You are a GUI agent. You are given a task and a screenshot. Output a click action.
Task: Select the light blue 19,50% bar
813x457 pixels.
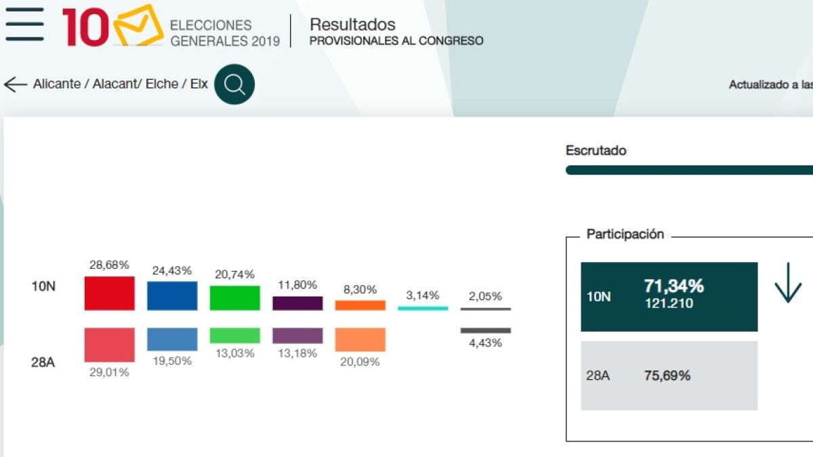coord(172,339)
